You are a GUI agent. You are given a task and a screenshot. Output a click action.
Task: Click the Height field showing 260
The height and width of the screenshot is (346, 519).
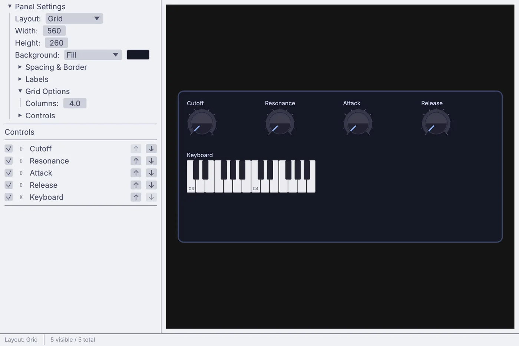[x=56, y=43]
